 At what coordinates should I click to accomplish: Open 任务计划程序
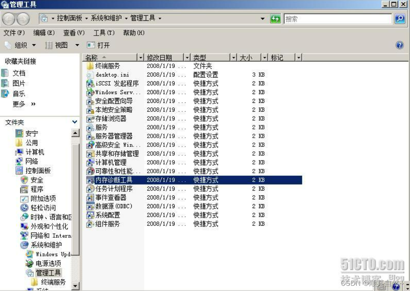pyautogui.click(x=114, y=189)
